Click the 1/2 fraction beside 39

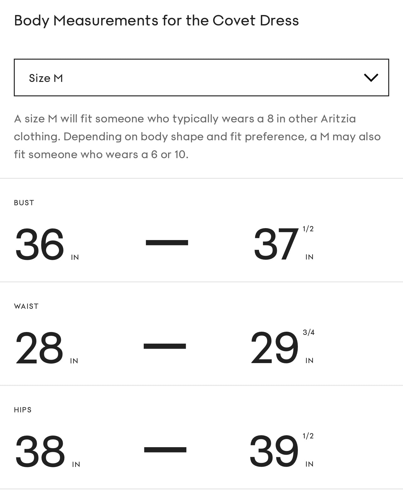coord(308,436)
